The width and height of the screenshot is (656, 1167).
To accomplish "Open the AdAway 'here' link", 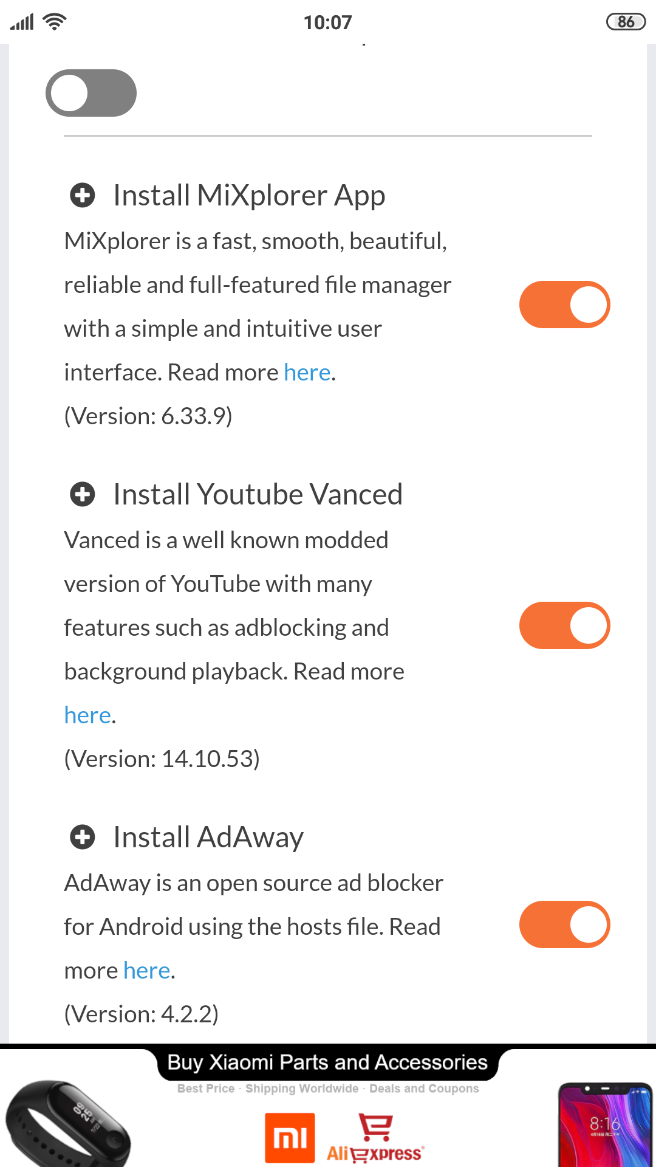I will (x=147, y=971).
